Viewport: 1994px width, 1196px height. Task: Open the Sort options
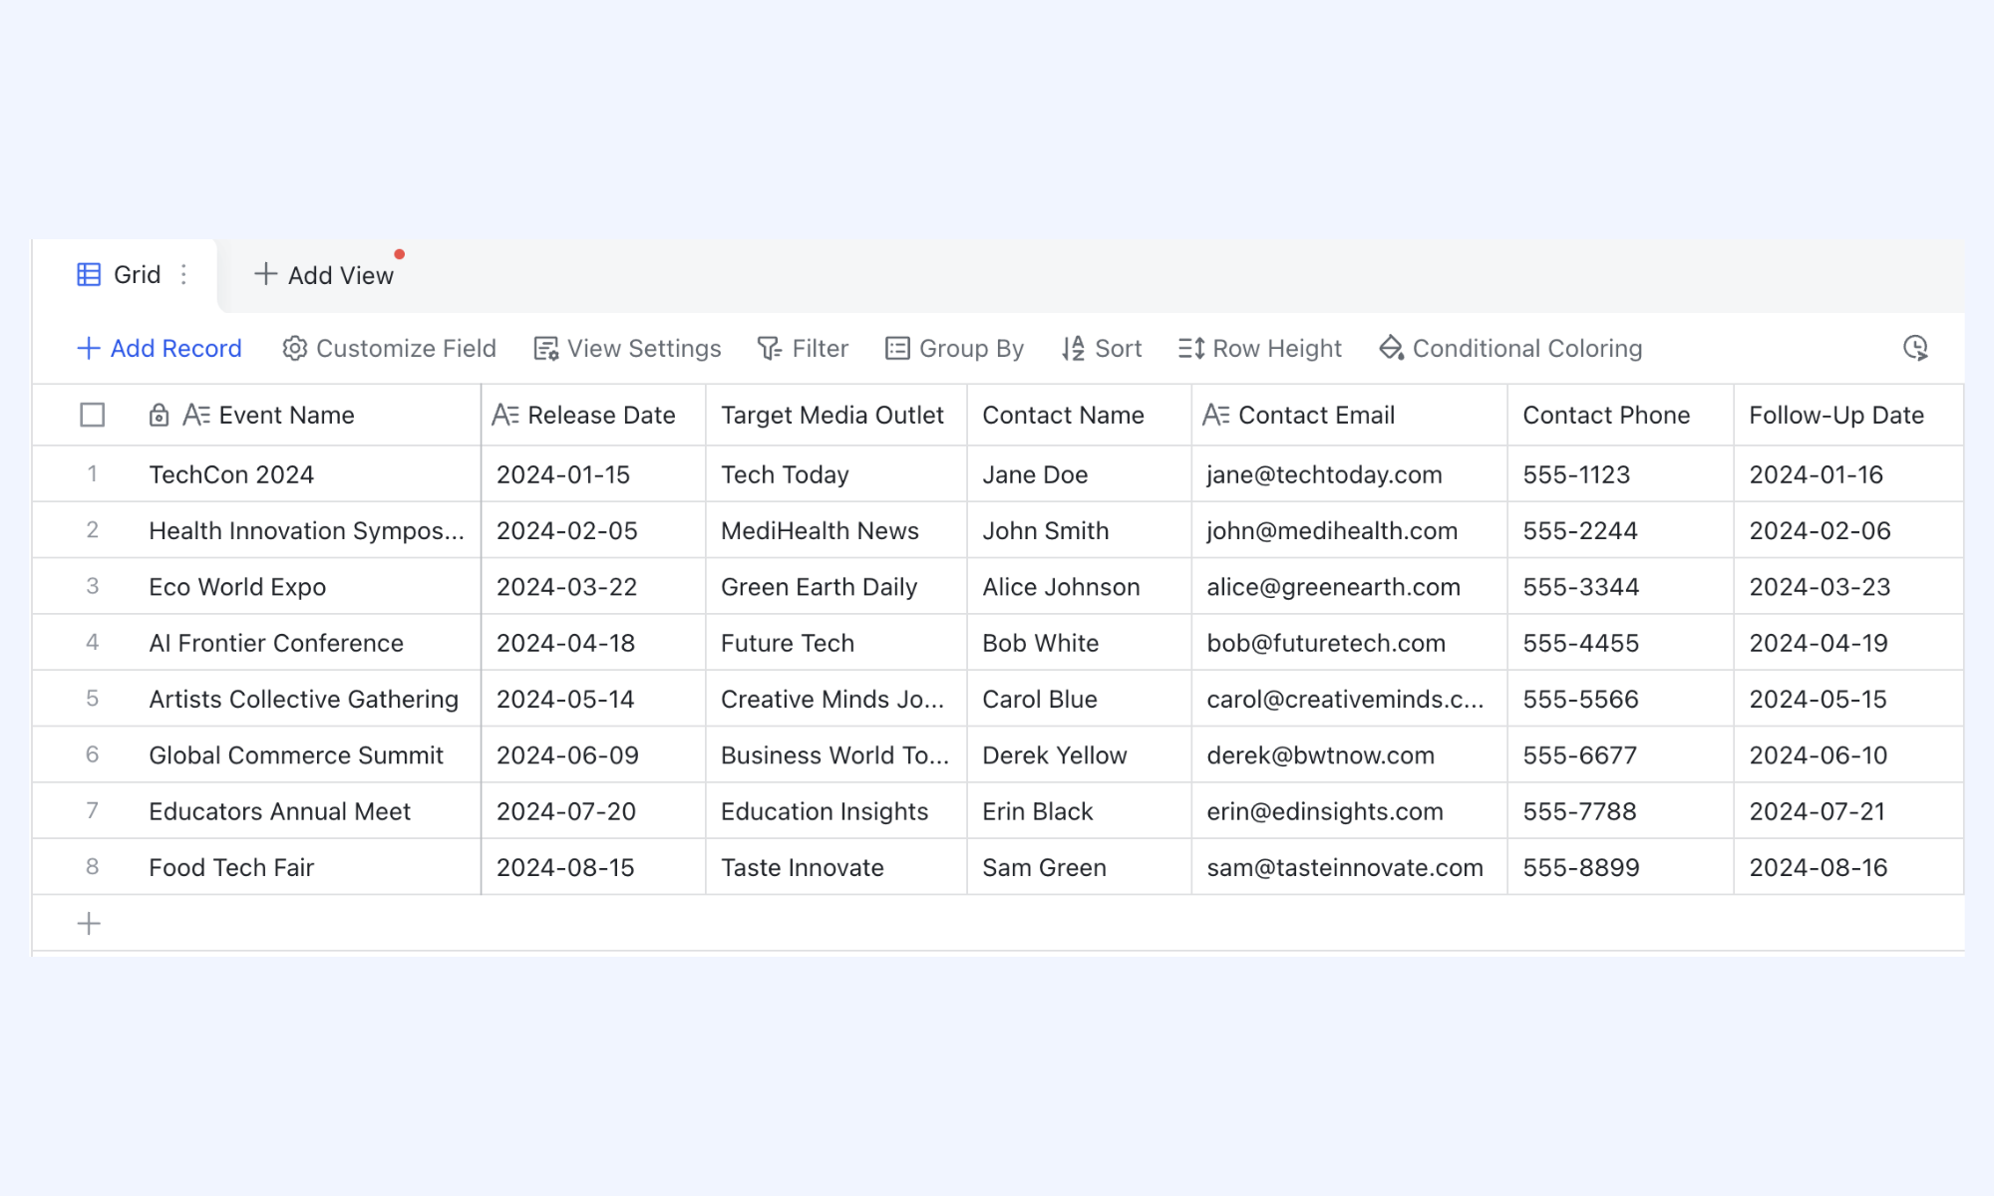click(x=1101, y=349)
